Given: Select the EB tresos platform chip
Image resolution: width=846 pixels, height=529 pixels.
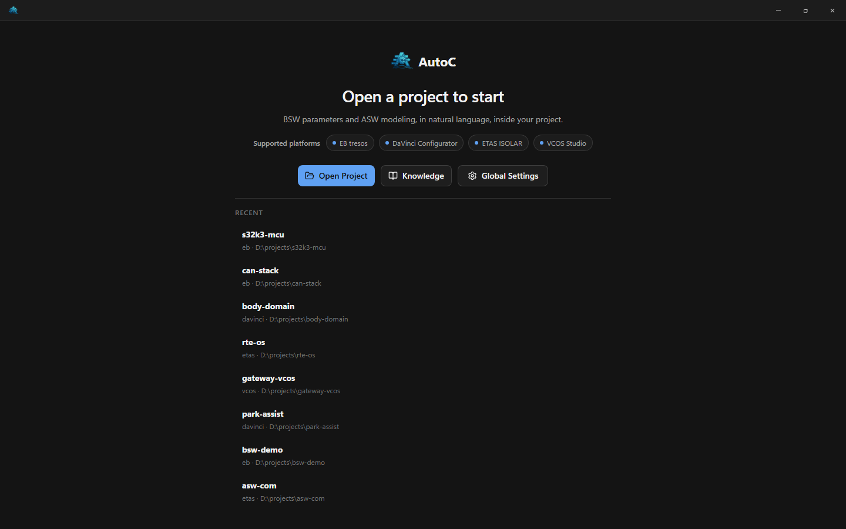Looking at the screenshot, I should 350,143.
